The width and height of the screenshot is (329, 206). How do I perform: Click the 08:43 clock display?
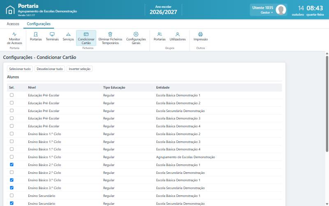315,8
